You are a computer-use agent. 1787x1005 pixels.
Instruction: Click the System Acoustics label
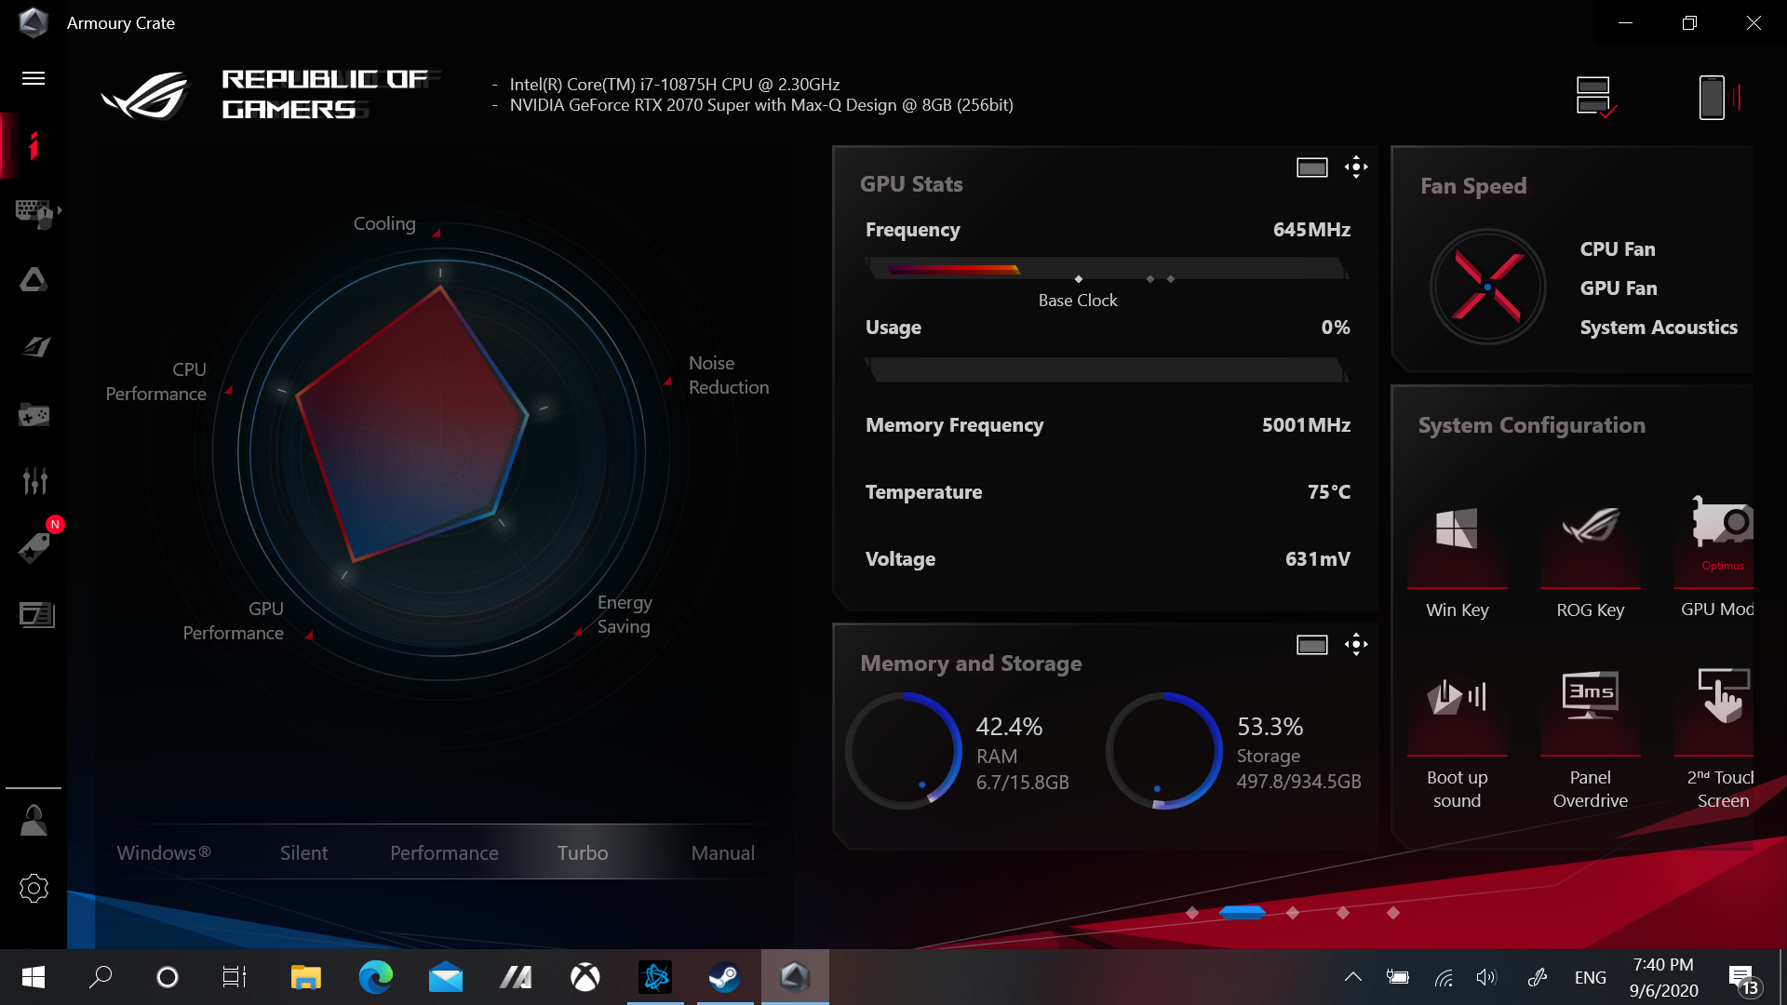pyautogui.click(x=1658, y=327)
